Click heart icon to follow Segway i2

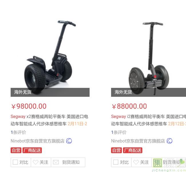pos(136,162)
